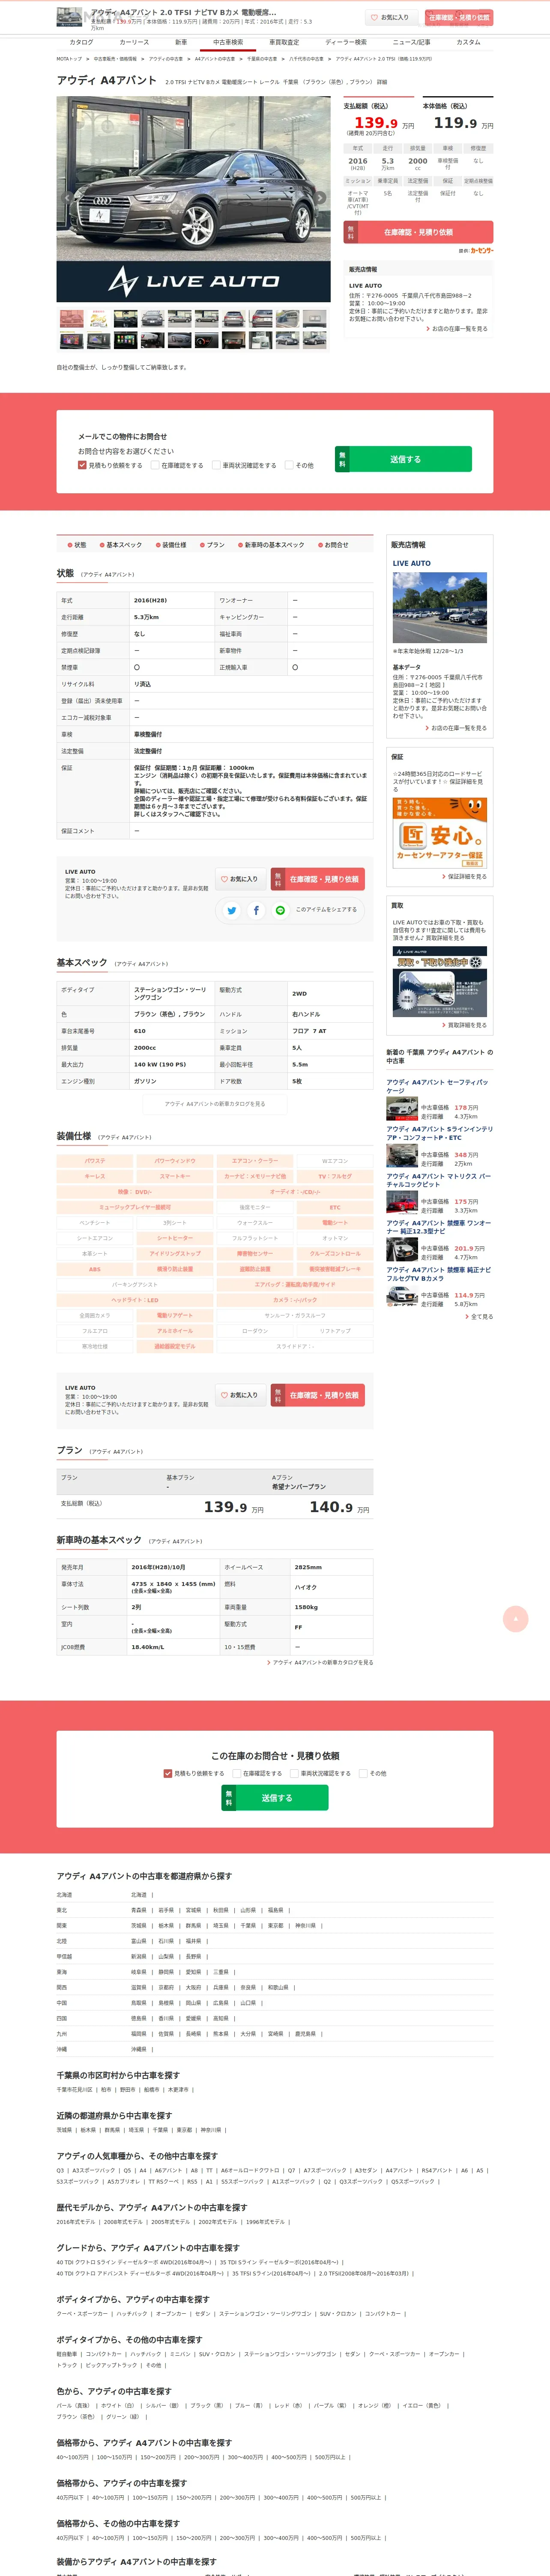Image resolution: width=550 pixels, height=2576 pixels.
Task: Open the 車買取査定 navigation tab
Action: click(x=284, y=42)
